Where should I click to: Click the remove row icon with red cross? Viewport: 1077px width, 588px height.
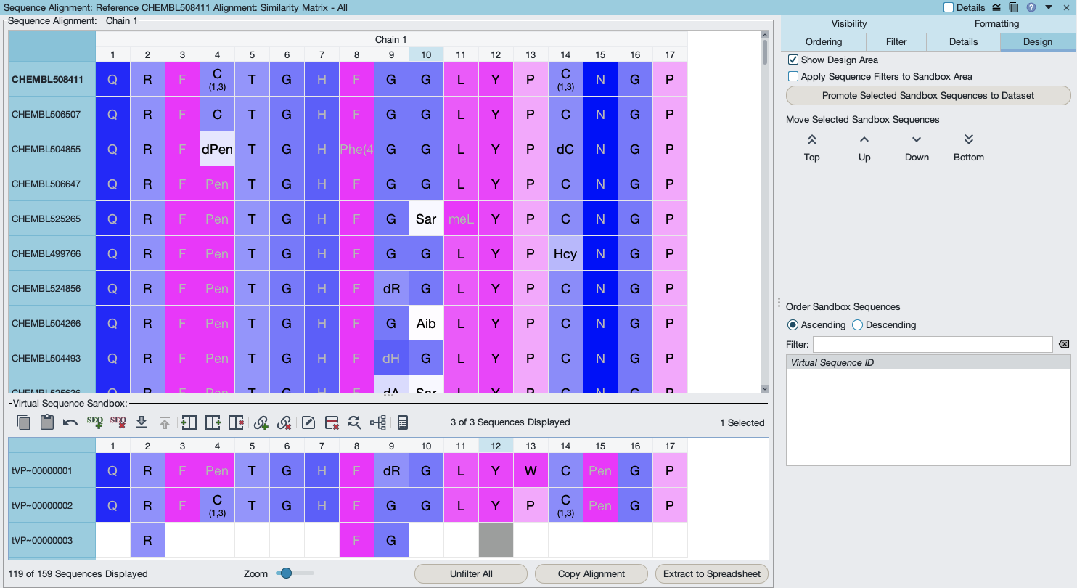[332, 422]
